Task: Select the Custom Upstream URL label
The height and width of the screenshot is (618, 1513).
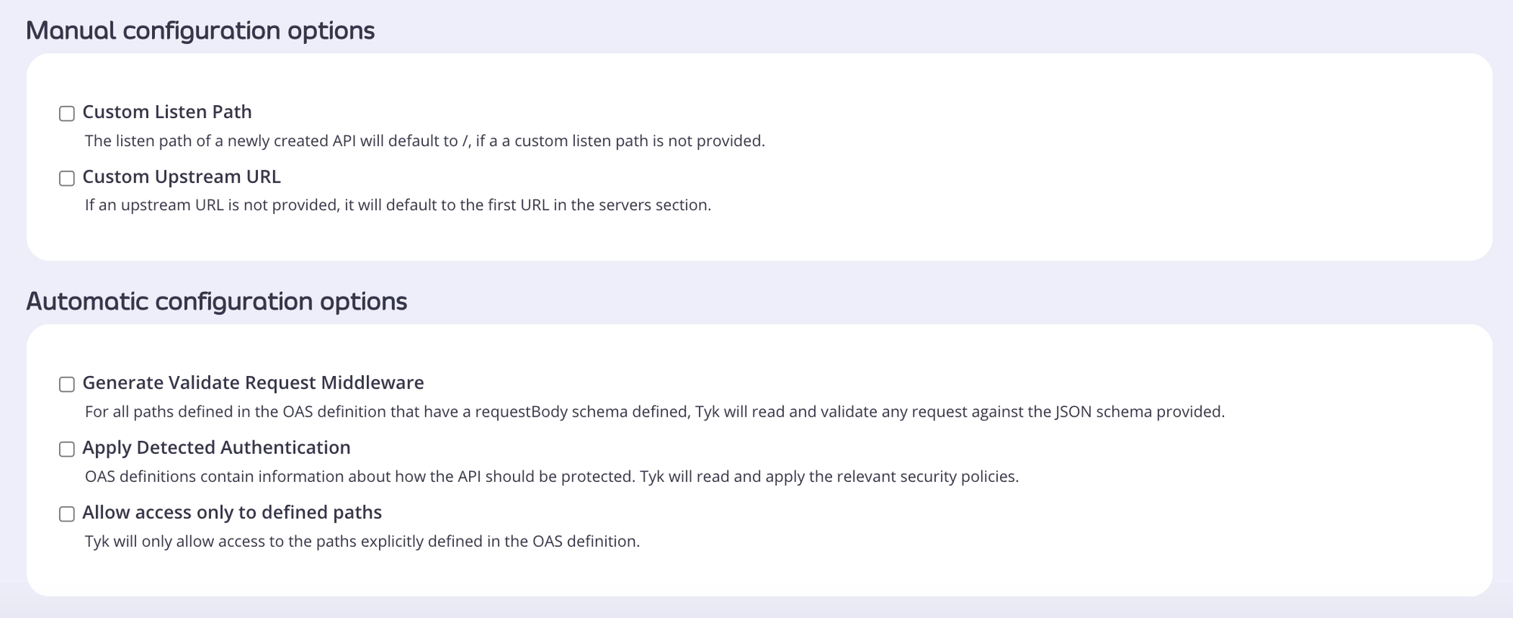Action: (x=182, y=176)
